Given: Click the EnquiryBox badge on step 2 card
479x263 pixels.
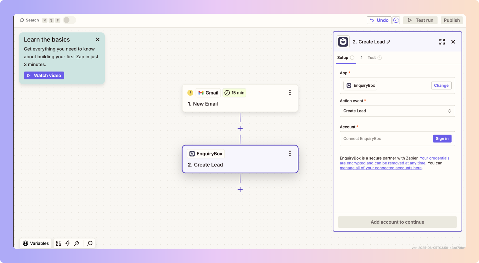Looking at the screenshot, I should [206, 154].
